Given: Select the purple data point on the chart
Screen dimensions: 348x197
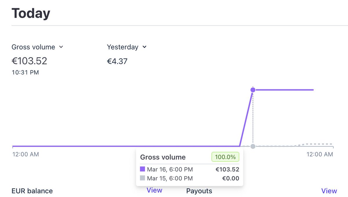Looking at the screenshot, I should [x=253, y=90].
